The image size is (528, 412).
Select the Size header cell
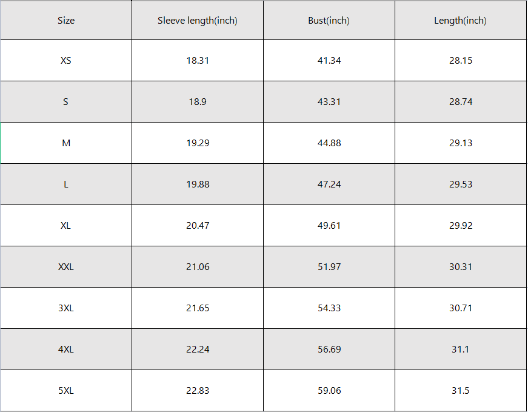66,20
